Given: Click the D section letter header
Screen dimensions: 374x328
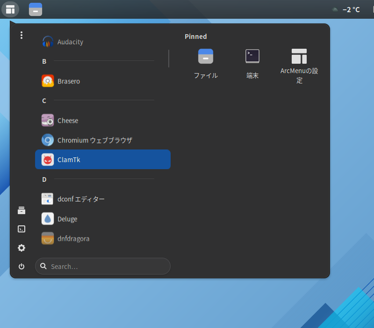Looking at the screenshot, I should pyautogui.click(x=44, y=179).
